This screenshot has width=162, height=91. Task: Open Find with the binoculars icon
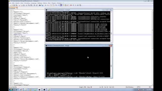click(x=40, y=5)
